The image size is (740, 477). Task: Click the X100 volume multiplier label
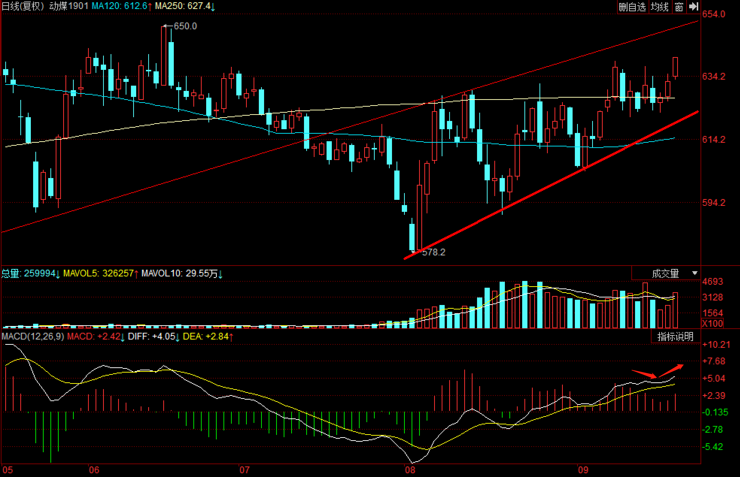click(x=713, y=323)
